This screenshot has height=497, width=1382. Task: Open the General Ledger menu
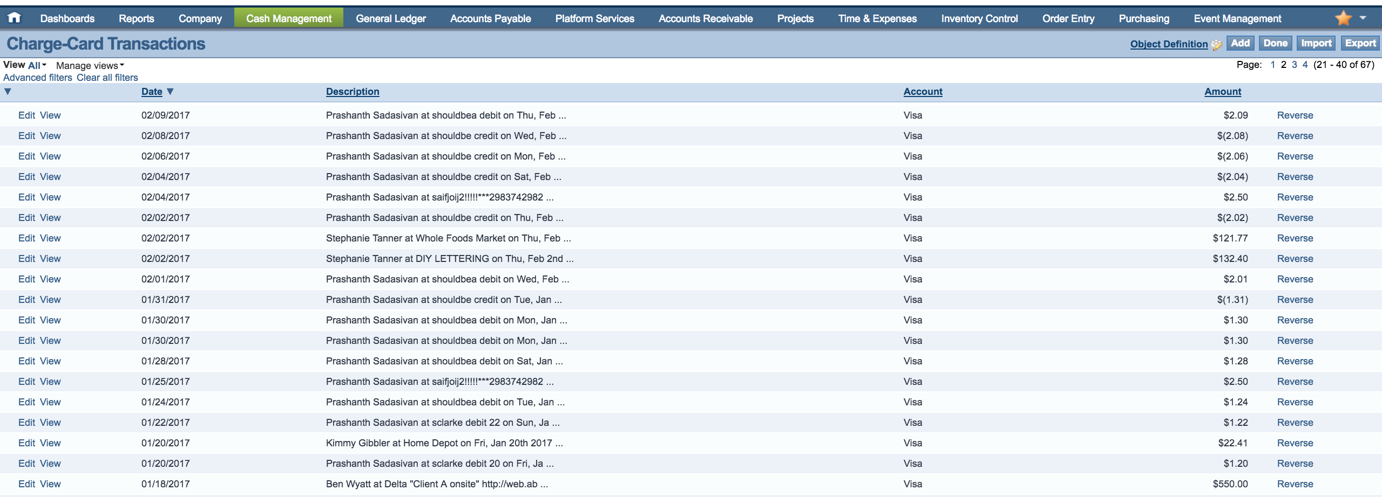[x=391, y=18]
